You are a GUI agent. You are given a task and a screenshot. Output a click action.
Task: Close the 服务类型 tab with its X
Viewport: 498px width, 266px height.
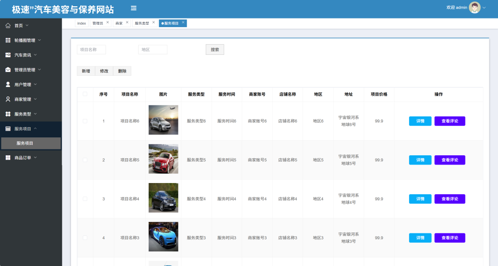[153, 22]
